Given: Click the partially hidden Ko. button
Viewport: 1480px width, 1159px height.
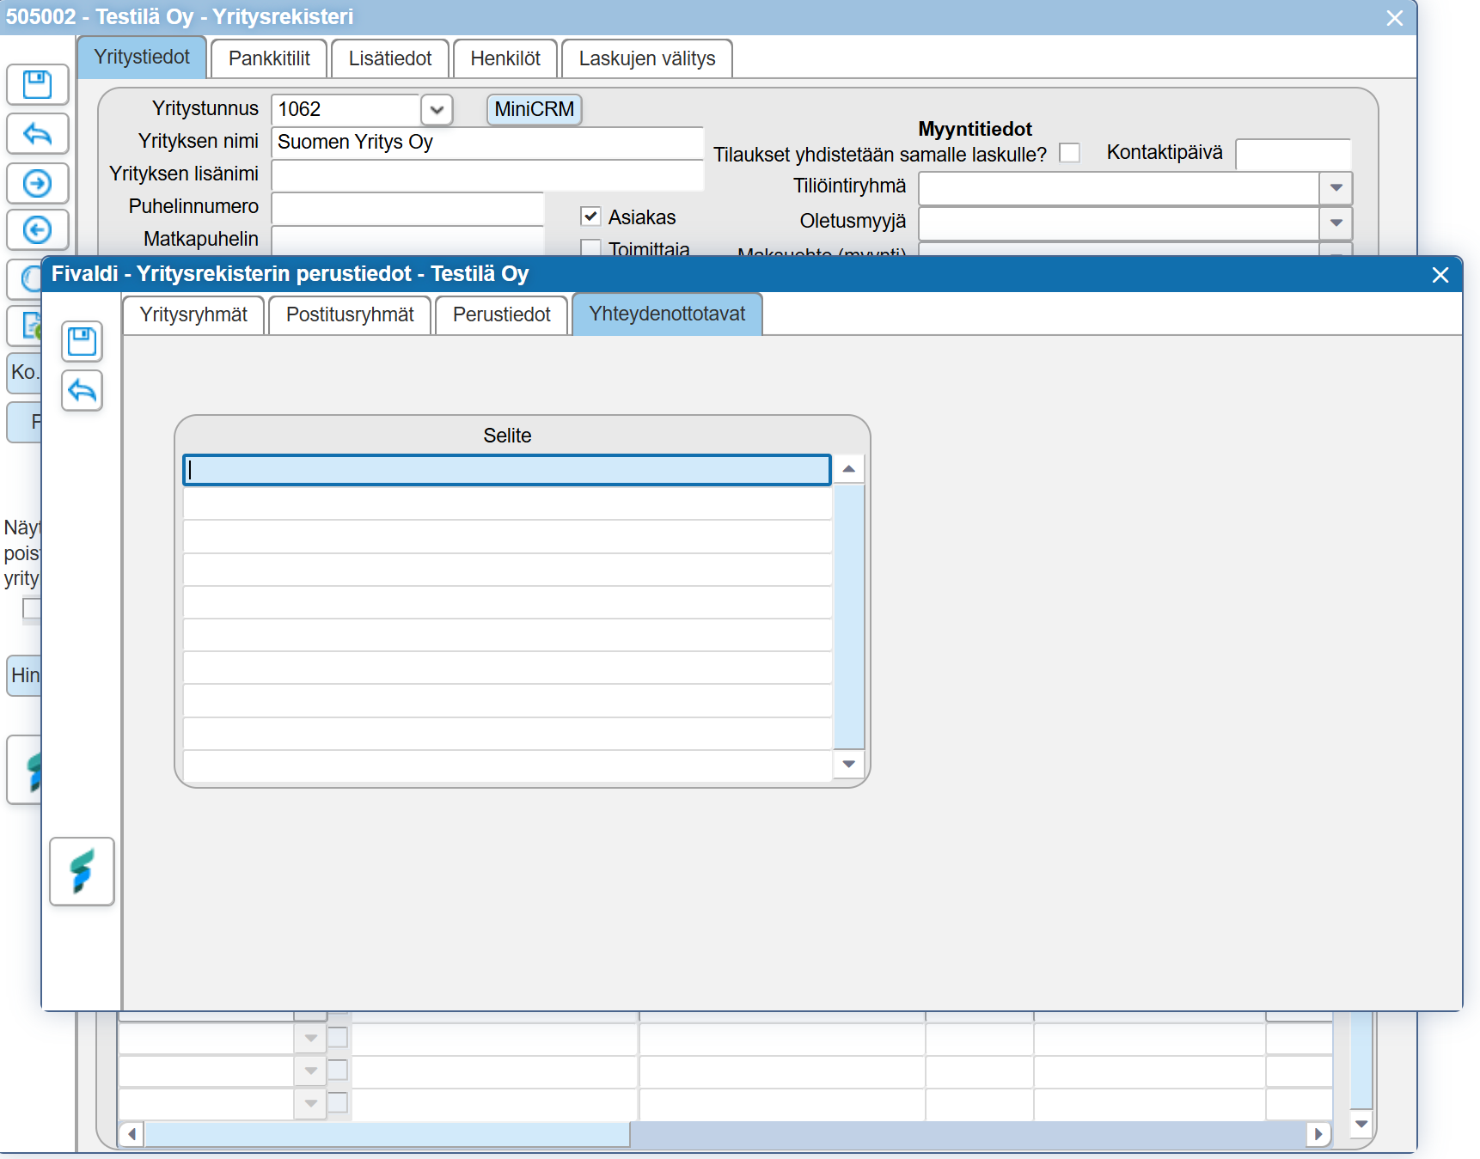Looking at the screenshot, I should pyautogui.click(x=24, y=373).
